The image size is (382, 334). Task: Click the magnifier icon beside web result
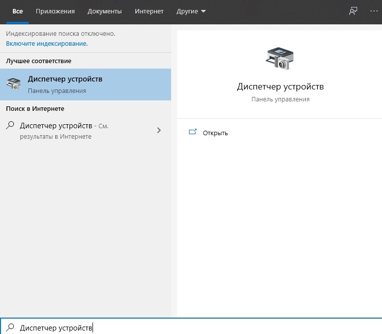coord(10,125)
